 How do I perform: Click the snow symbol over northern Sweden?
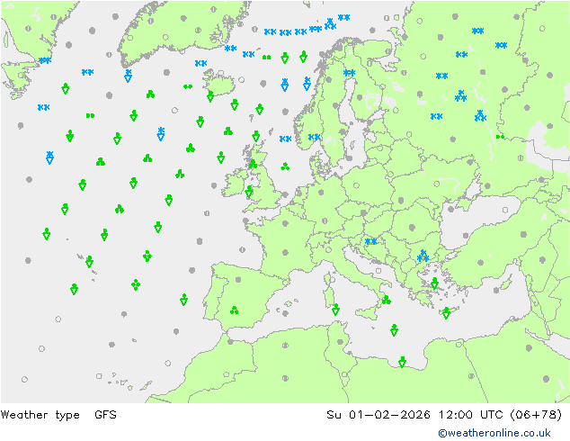350,73
